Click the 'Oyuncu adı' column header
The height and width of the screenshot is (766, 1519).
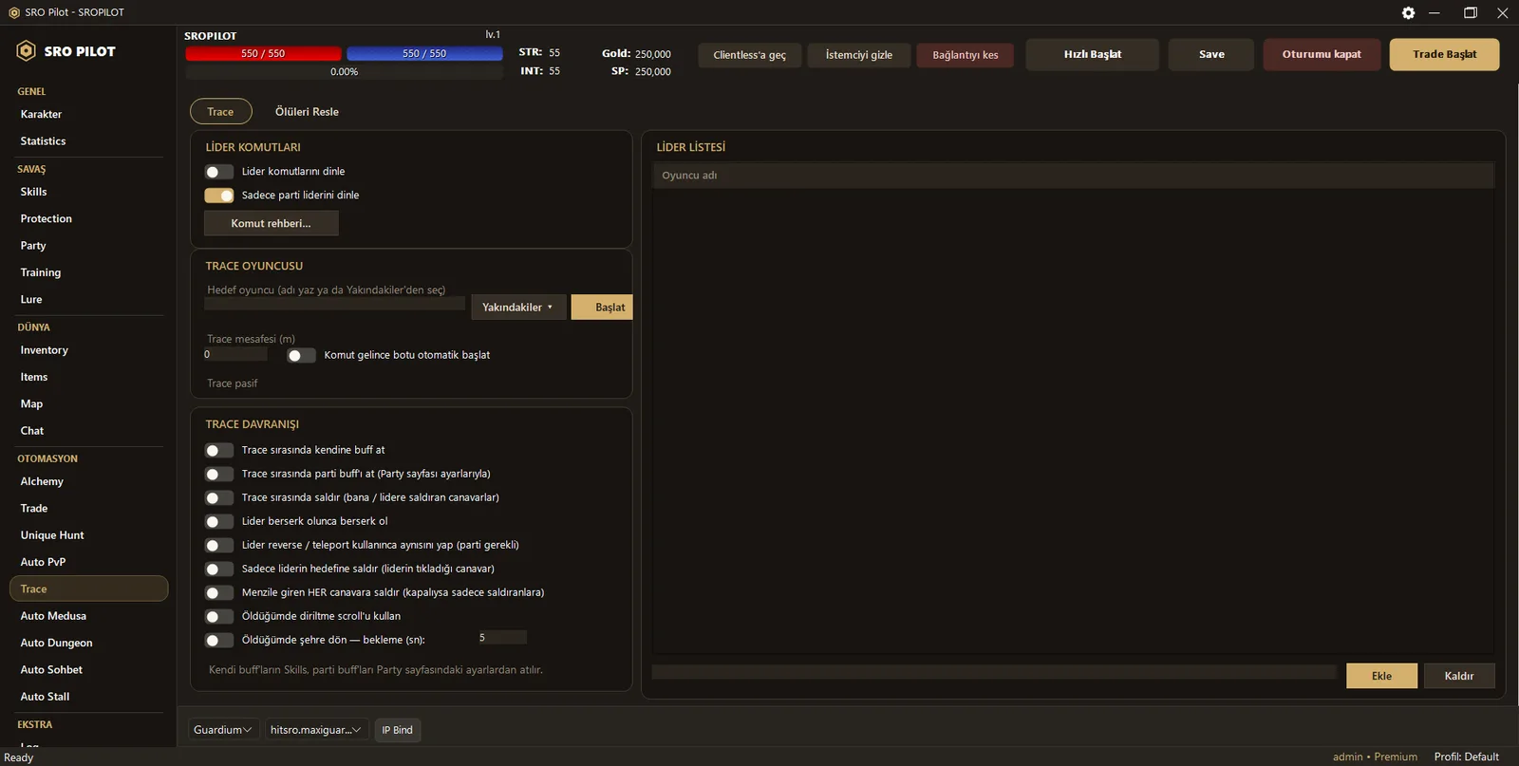(1073, 176)
